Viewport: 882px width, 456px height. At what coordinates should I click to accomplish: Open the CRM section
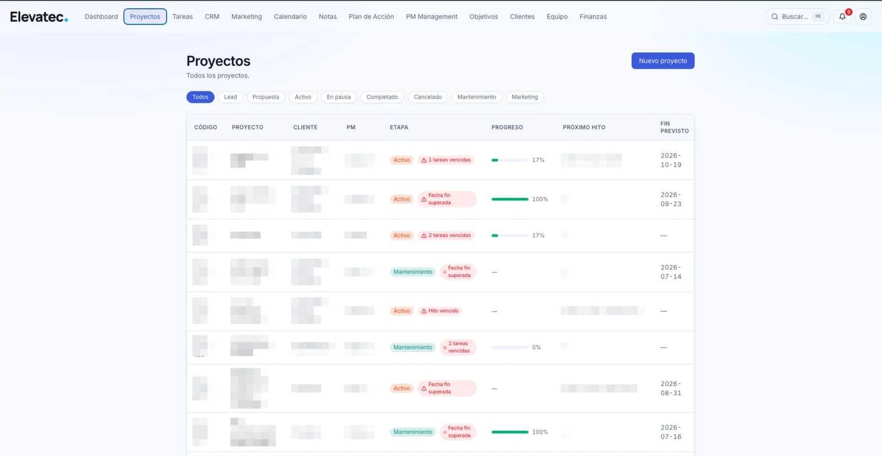[212, 17]
